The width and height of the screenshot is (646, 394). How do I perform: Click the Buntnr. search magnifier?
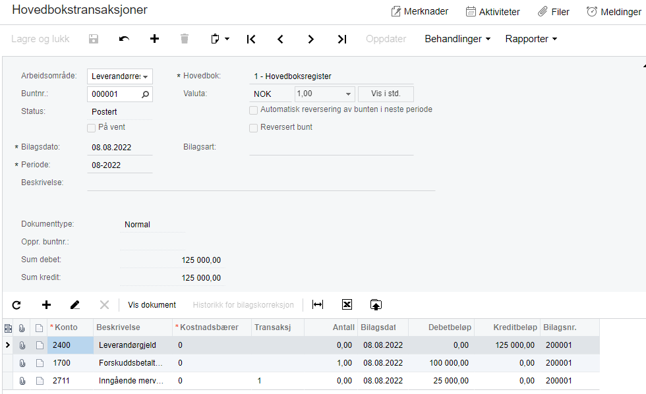tap(145, 94)
